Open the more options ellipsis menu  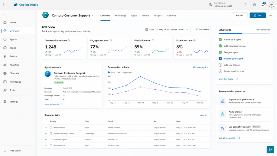pos(271,15)
